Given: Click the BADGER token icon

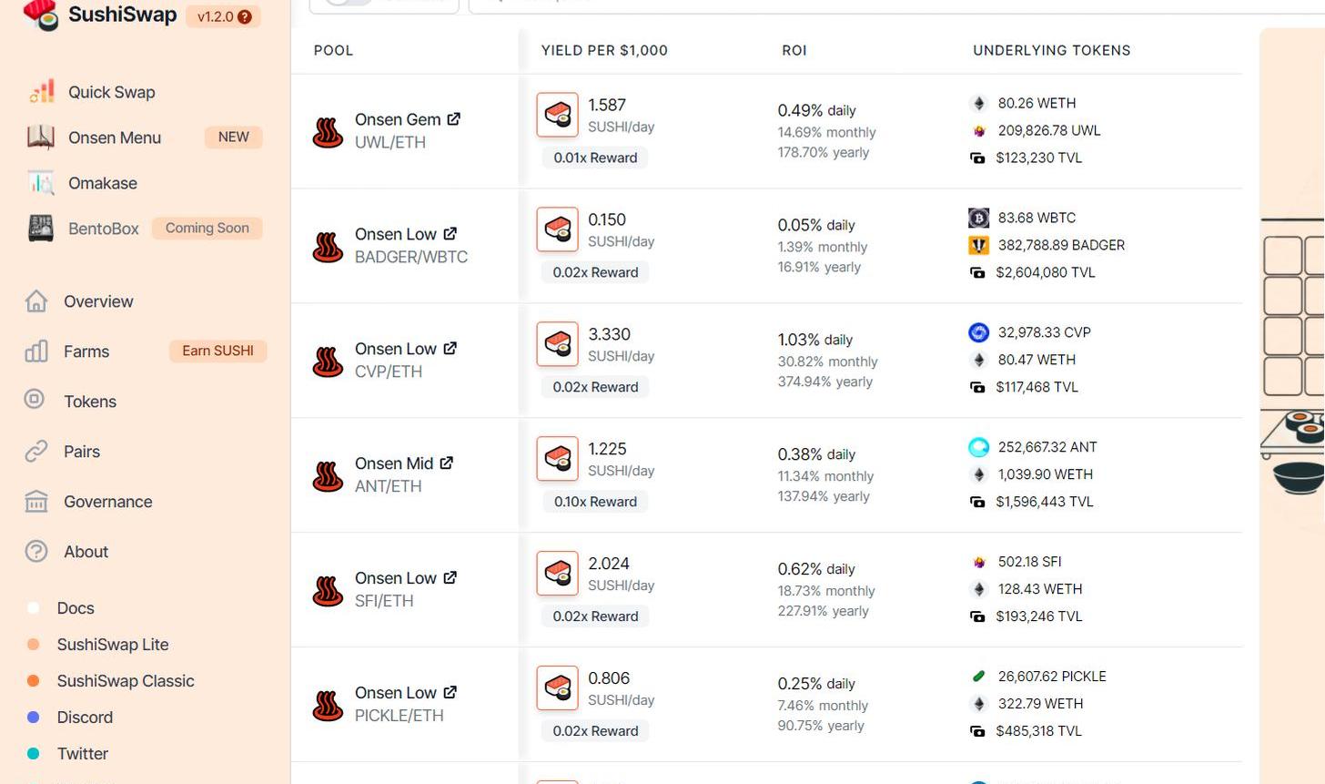Looking at the screenshot, I should [978, 245].
